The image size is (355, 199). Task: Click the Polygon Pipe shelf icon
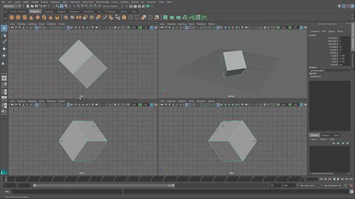tap(57, 17)
